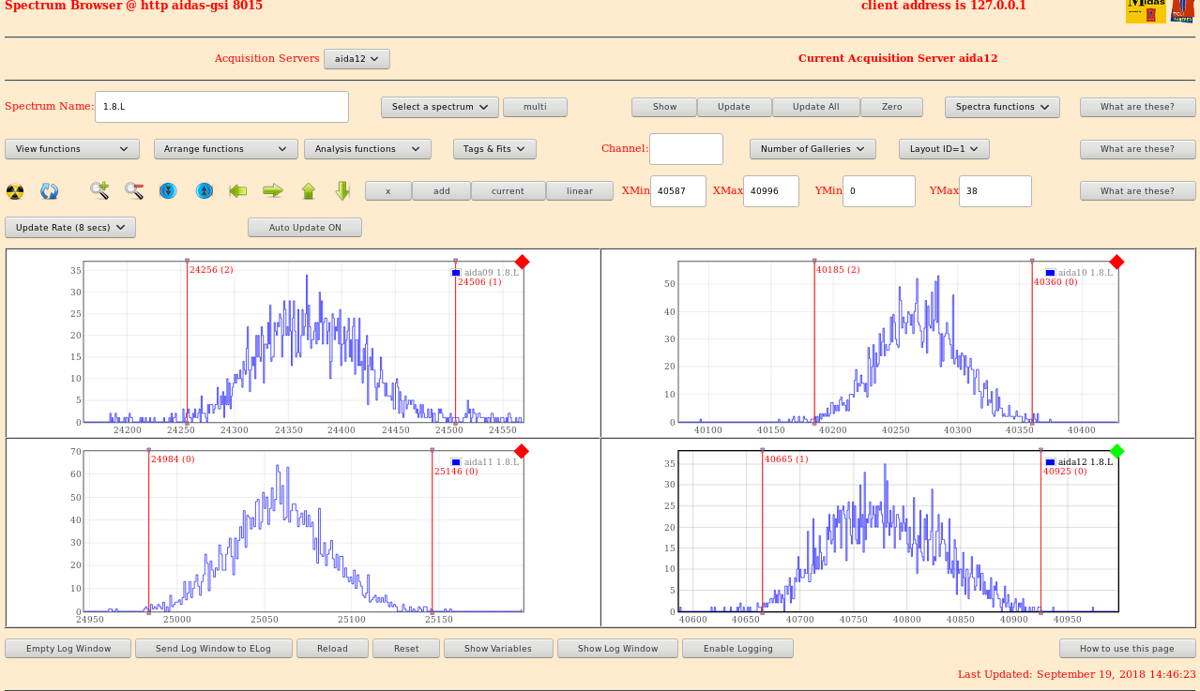Viewport: 1200px width, 691px height.
Task: Toggle the linear scale button
Action: (x=580, y=191)
